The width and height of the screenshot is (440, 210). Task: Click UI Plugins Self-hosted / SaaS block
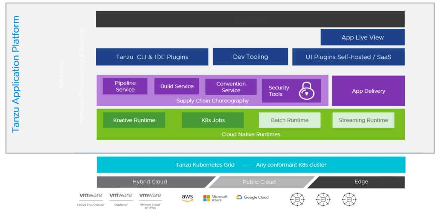[x=348, y=57]
